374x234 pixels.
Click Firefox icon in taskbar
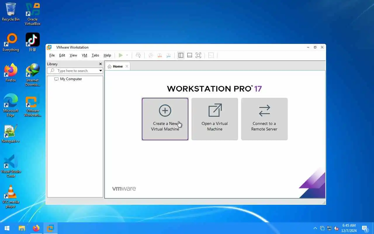click(x=36, y=228)
